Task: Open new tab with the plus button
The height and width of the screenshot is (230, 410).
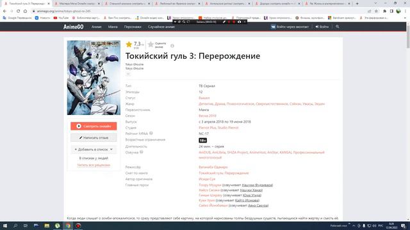Action: 357,4
